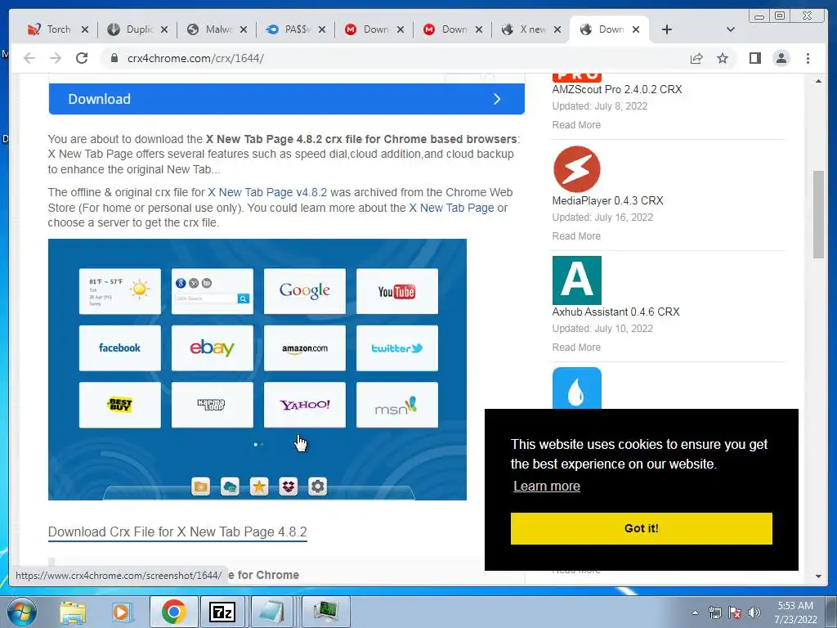The width and height of the screenshot is (837, 628).
Task: Click the Chrome taskbar icon
Action: coord(173,612)
